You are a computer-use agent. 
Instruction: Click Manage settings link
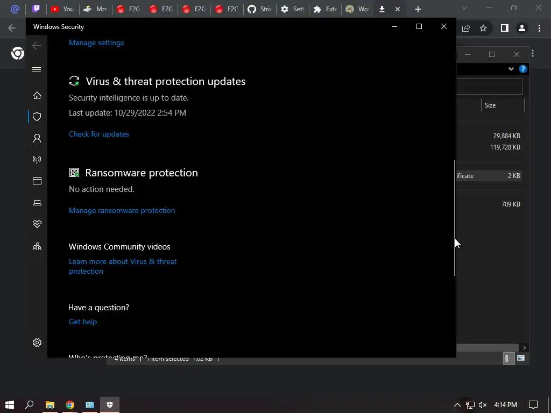point(96,42)
